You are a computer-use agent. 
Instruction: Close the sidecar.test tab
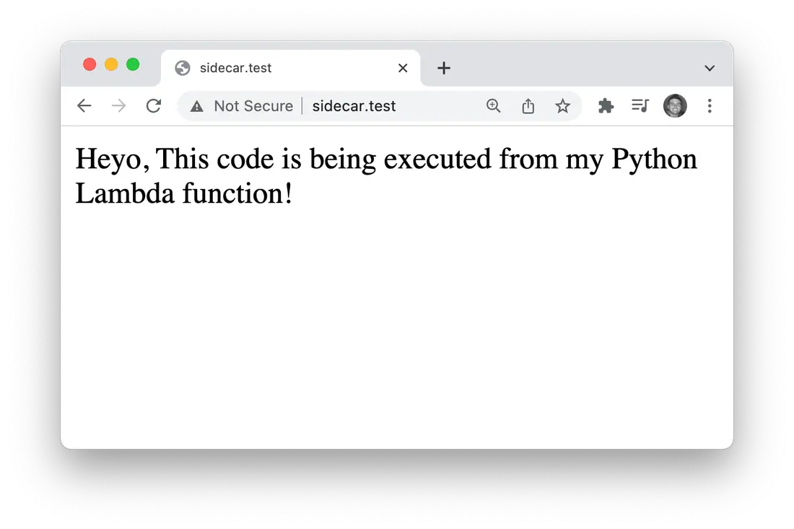pos(403,68)
